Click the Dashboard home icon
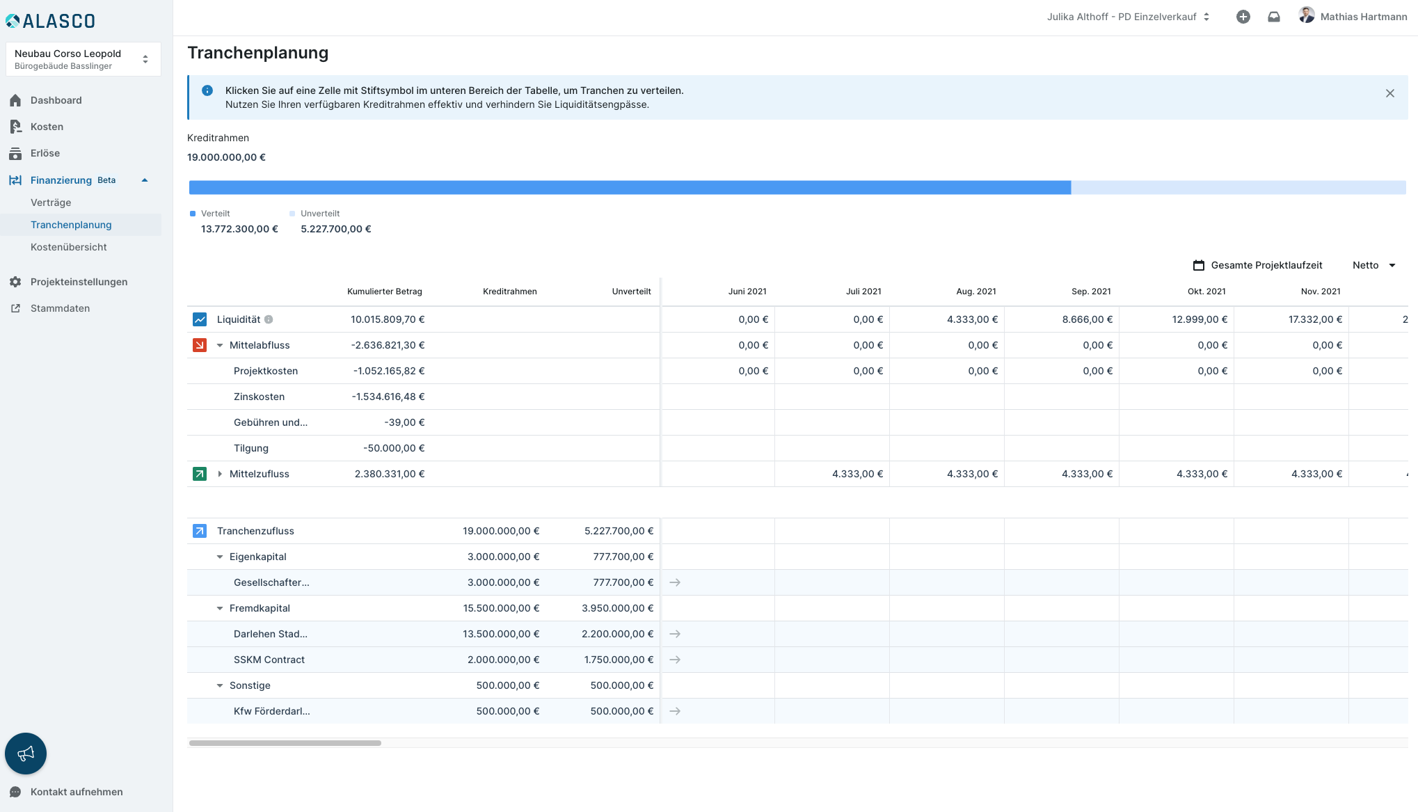The width and height of the screenshot is (1418, 812). [15, 100]
